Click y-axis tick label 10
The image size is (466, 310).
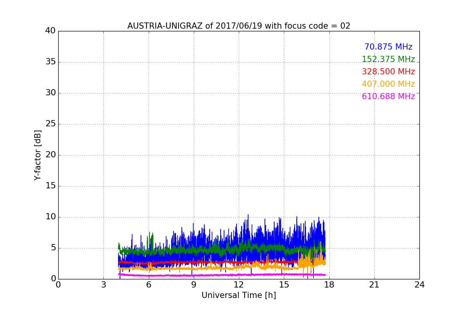(50, 217)
